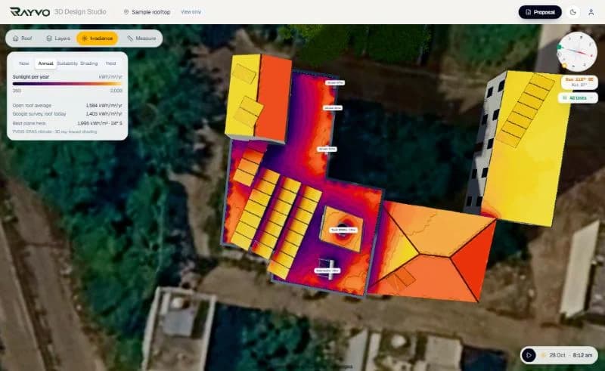Image resolution: width=605 pixels, height=371 pixels.
Task: Click the 2,000 maximum scale value
Action: (116, 91)
